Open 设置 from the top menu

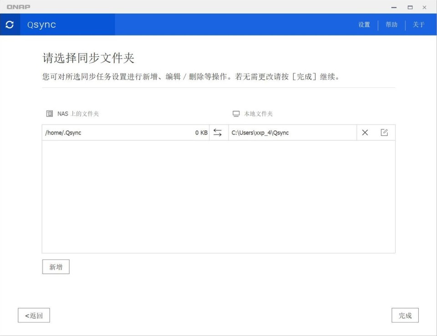pos(364,25)
